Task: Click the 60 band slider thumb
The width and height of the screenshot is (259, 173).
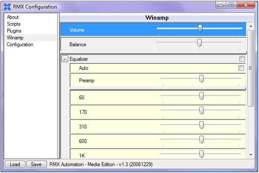Action: point(201,96)
